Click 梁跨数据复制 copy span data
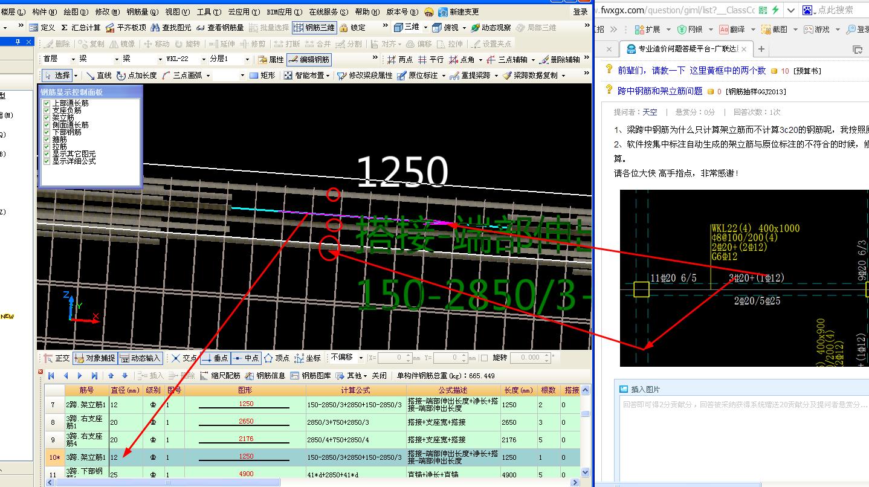The width and height of the screenshot is (869, 487). pos(531,75)
